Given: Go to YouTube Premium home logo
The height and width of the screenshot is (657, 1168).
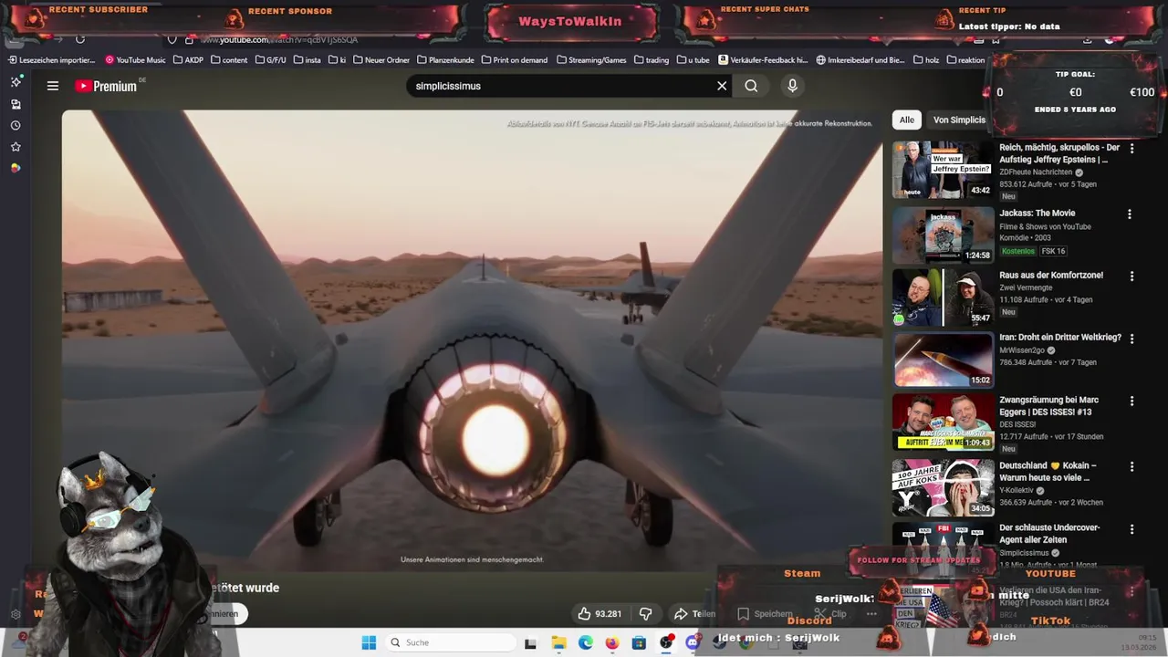Looking at the screenshot, I should click(107, 86).
